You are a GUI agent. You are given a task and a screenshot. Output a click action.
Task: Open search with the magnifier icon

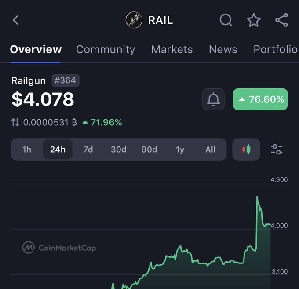[226, 20]
